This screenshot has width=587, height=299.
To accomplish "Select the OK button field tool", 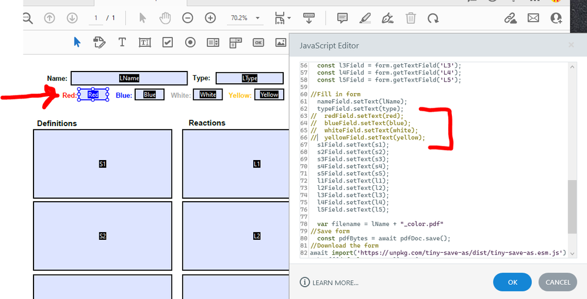I will (258, 42).
